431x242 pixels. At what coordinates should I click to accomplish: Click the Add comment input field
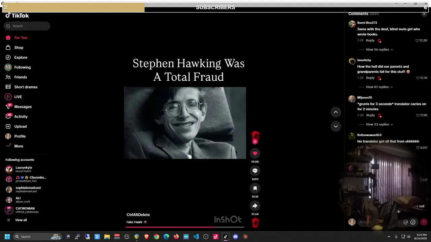379,222
